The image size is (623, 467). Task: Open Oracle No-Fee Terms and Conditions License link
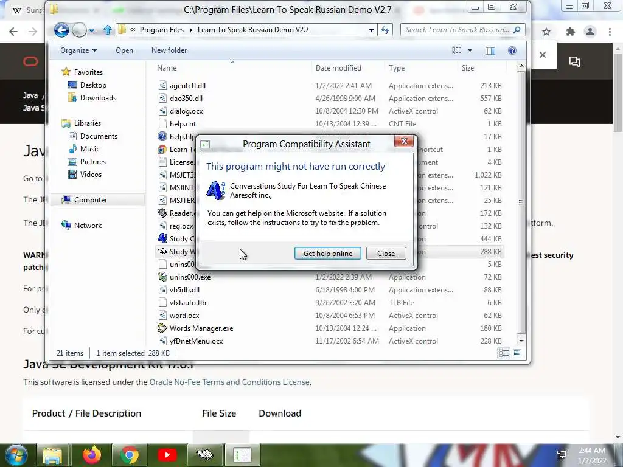(x=229, y=382)
